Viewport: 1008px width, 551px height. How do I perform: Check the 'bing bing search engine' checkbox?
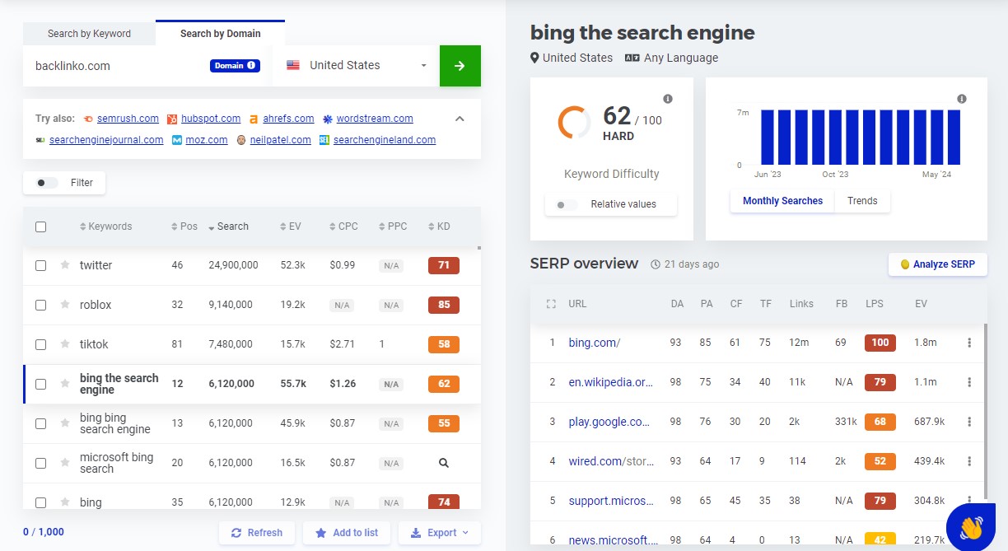tap(40, 423)
